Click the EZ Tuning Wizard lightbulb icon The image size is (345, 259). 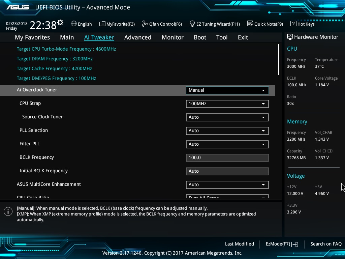pos(192,24)
